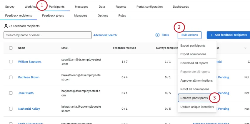The width and height of the screenshot is (250, 124).
Task: Click email sauwilliam@dsxemployeetest.com
Action: [81, 62]
